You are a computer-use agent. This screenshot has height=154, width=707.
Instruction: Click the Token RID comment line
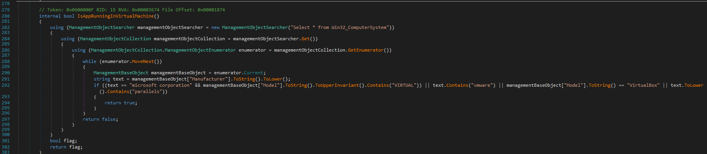click(132, 10)
